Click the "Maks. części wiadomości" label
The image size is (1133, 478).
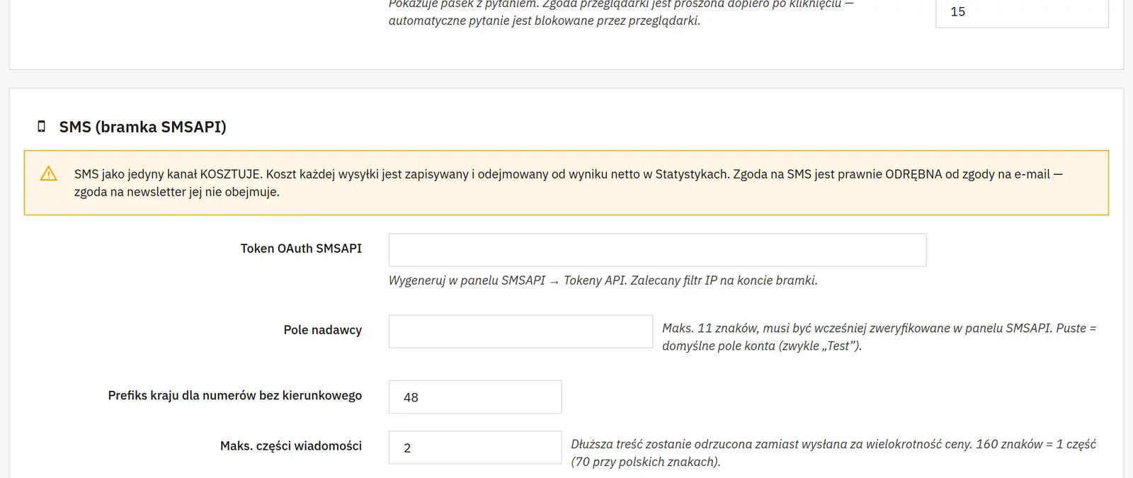pyautogui.click(x=290, y=445)
